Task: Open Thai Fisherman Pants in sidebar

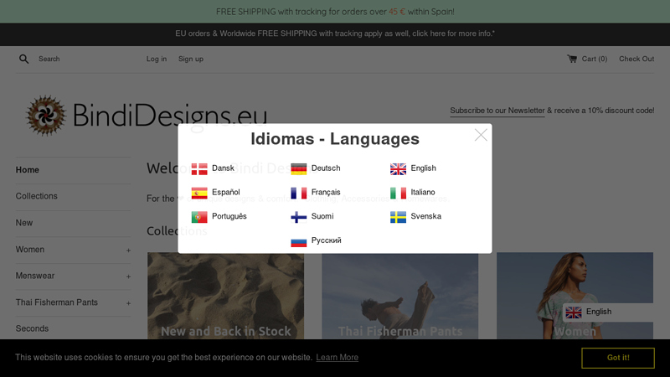Action: point(57,302)
